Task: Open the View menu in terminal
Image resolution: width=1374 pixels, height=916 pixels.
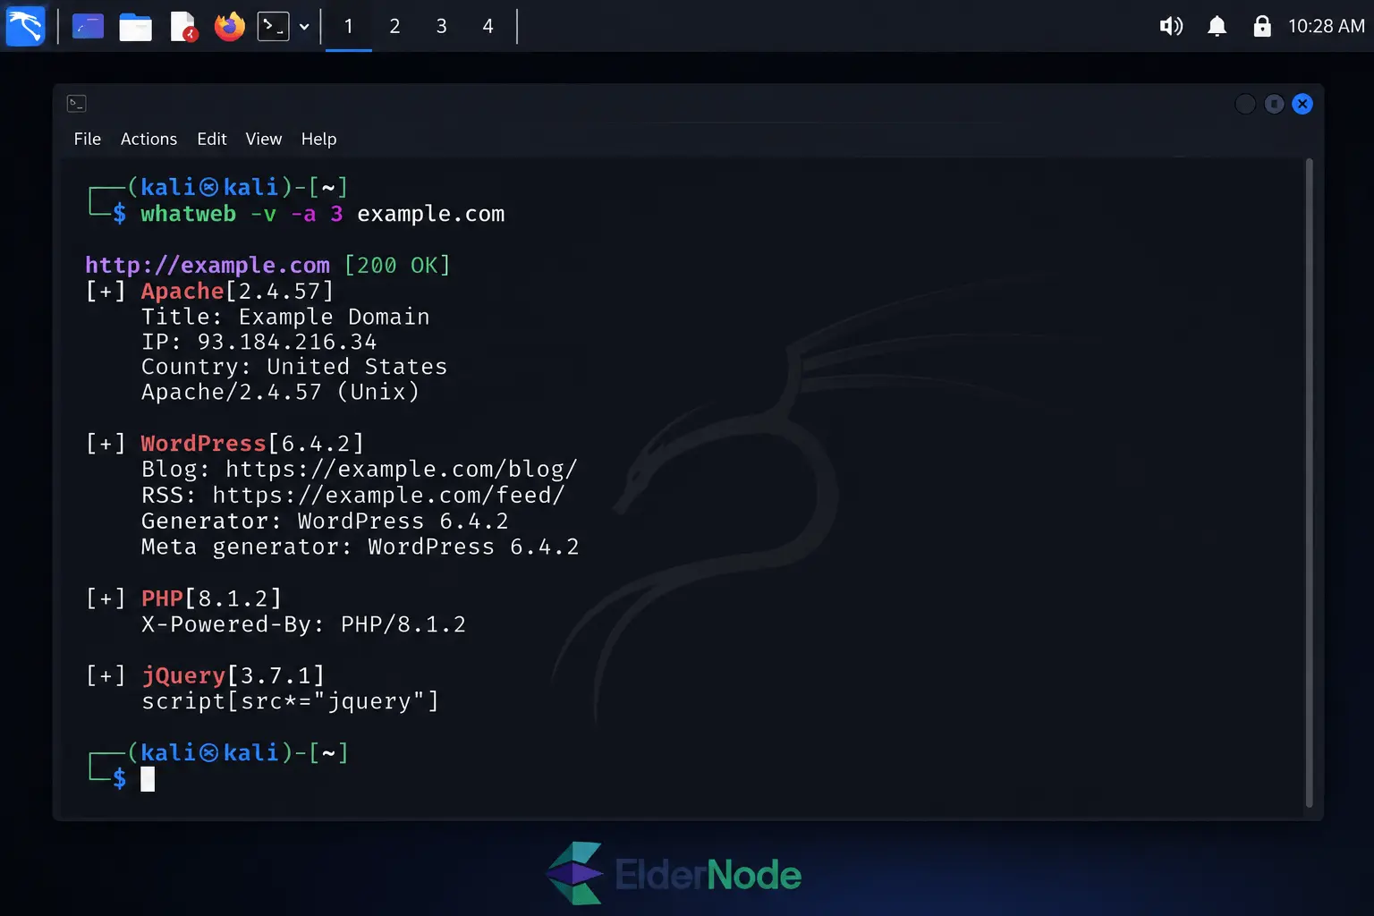Action: pos(264,139)
